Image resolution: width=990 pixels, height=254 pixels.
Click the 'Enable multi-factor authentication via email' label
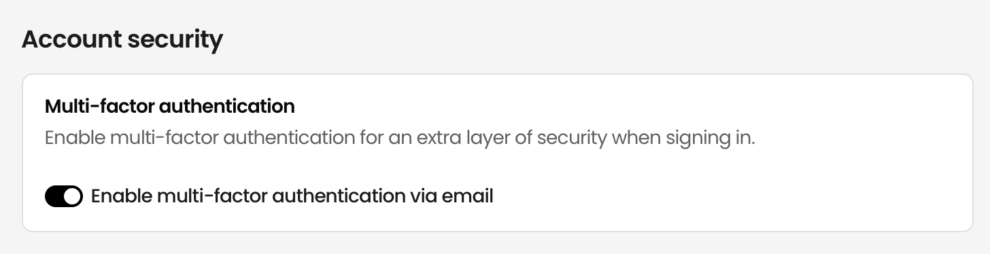tap(292, 197)
